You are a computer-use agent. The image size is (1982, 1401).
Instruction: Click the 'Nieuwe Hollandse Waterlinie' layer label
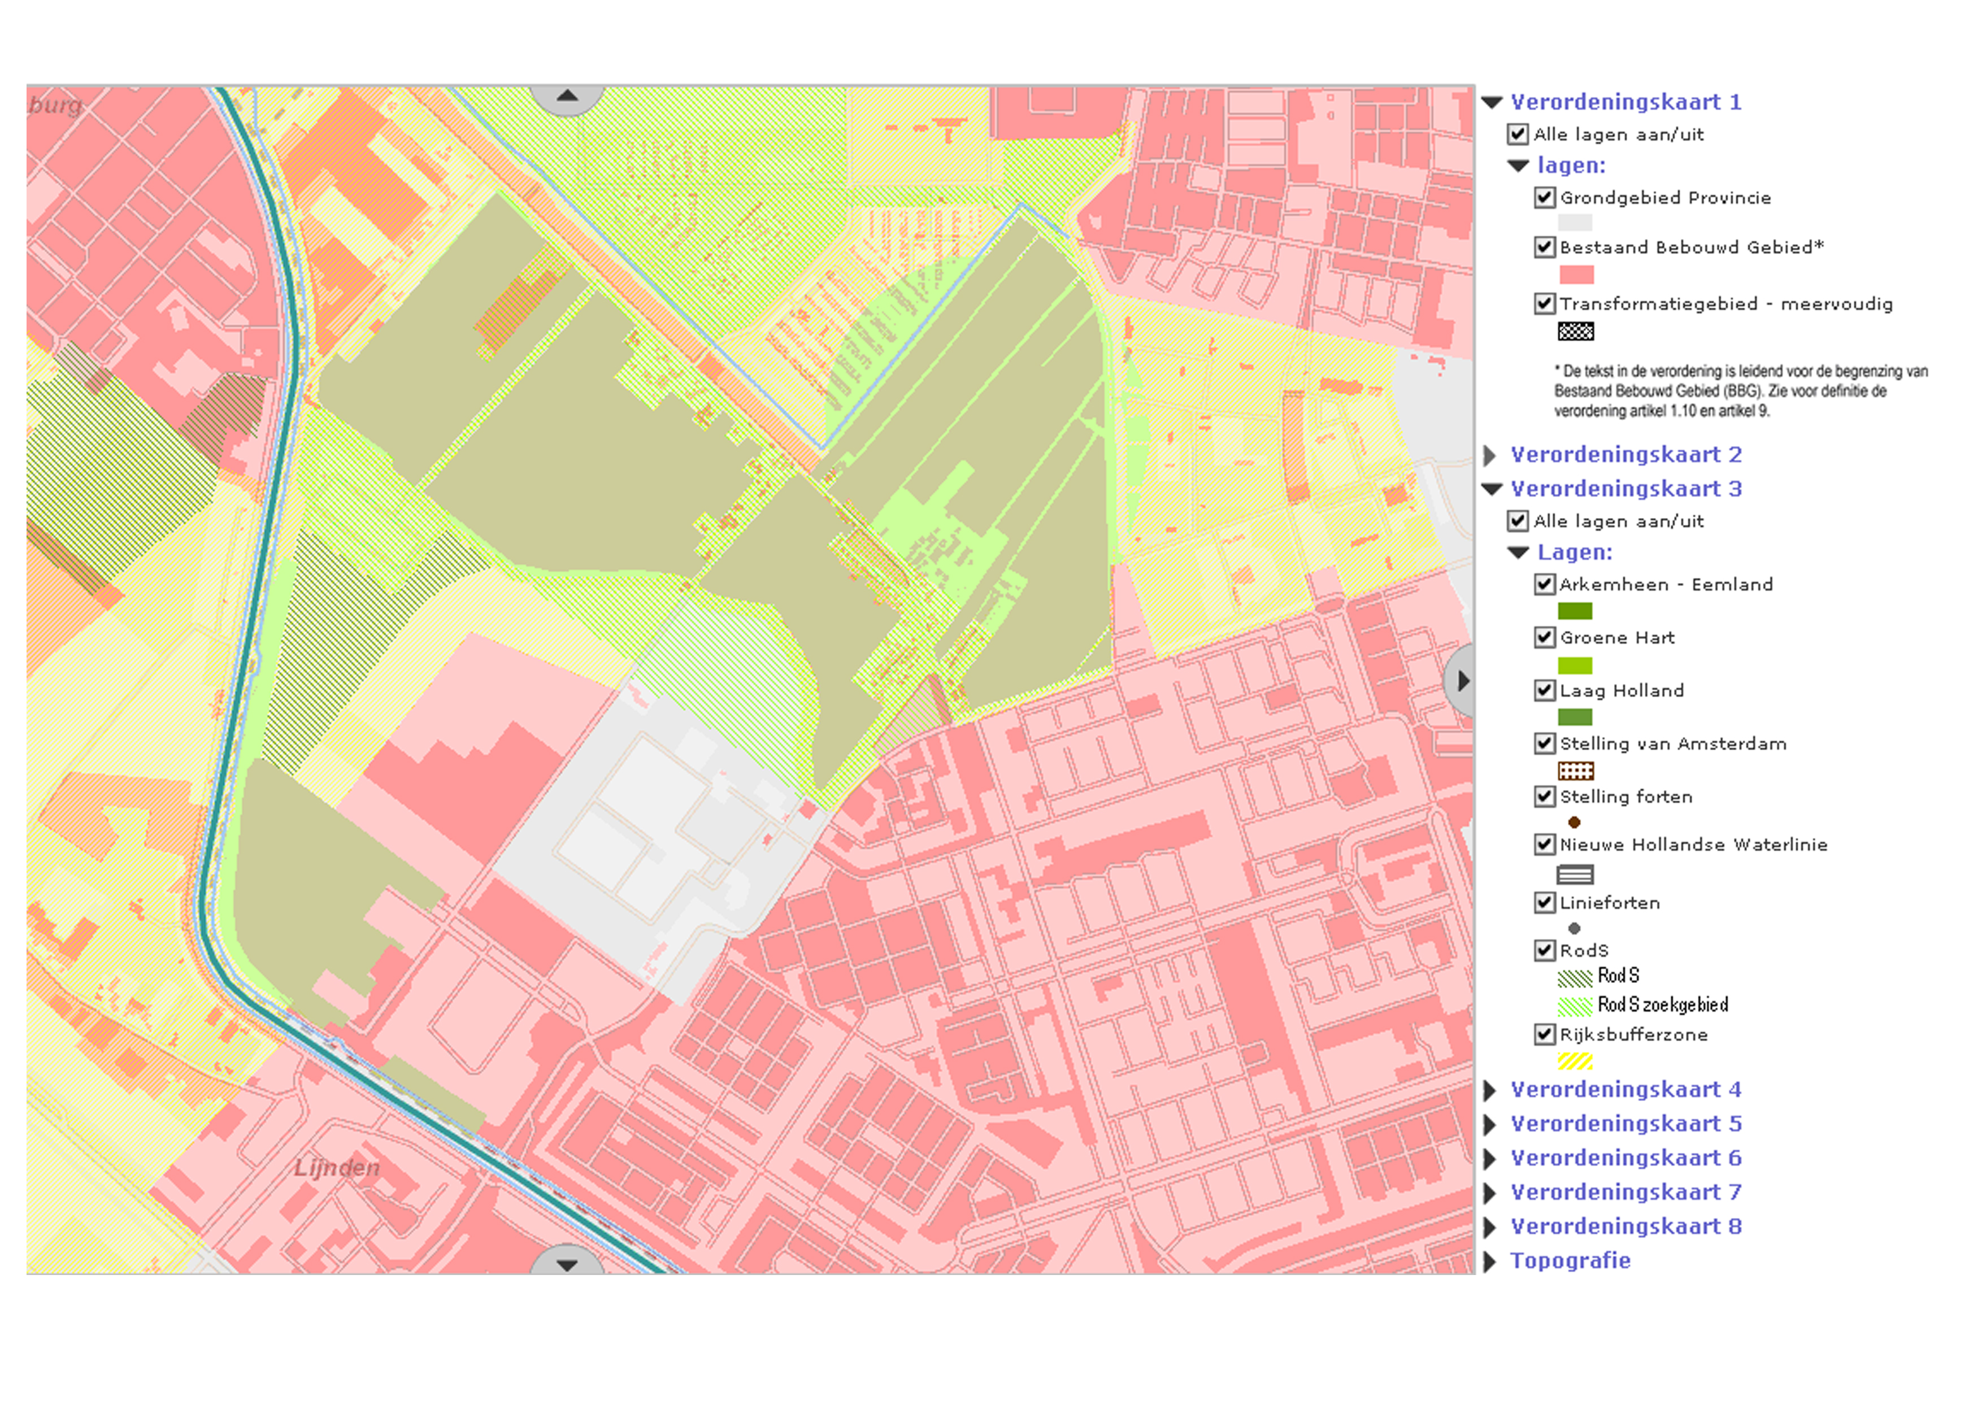[1694, 845]
